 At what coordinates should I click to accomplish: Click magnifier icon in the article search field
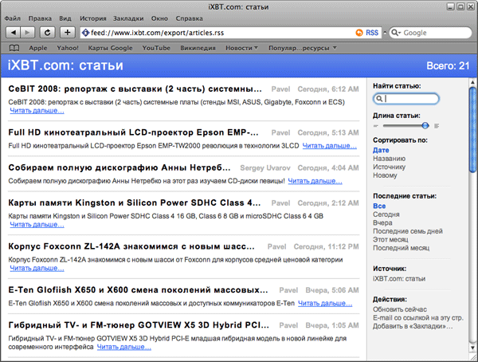379,98
